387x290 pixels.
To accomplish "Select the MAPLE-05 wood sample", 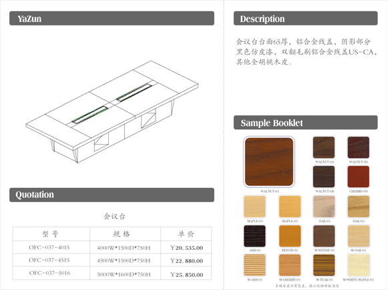I will coord(290,207).
